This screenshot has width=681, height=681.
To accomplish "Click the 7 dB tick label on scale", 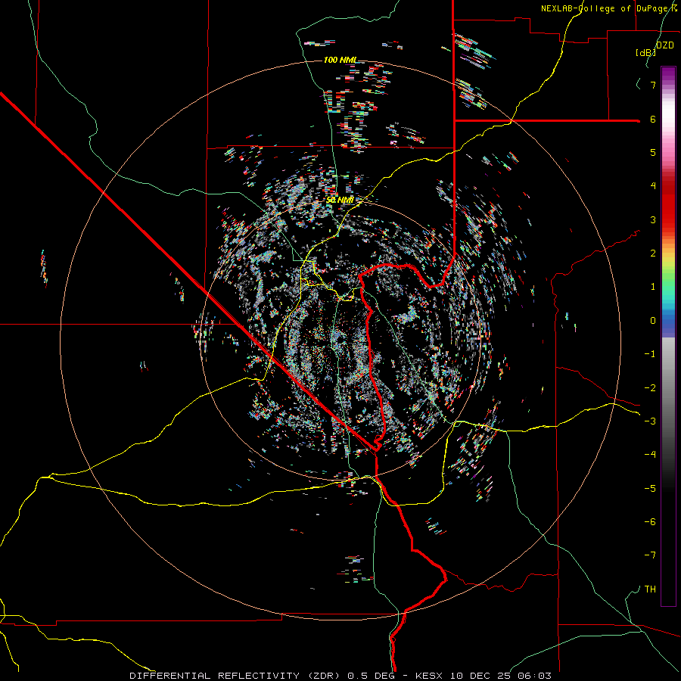I will [651, 86].
